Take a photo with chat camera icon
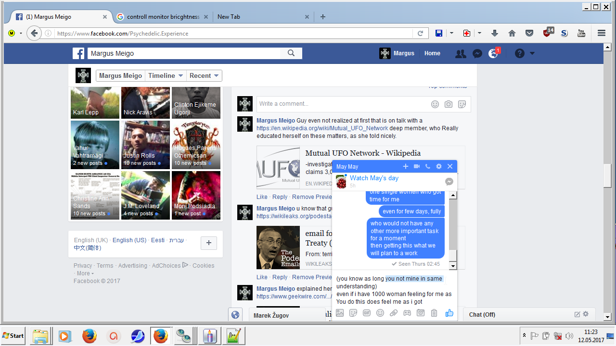Image resolution: width=616 pixels, height=346 pixels. 421,313
